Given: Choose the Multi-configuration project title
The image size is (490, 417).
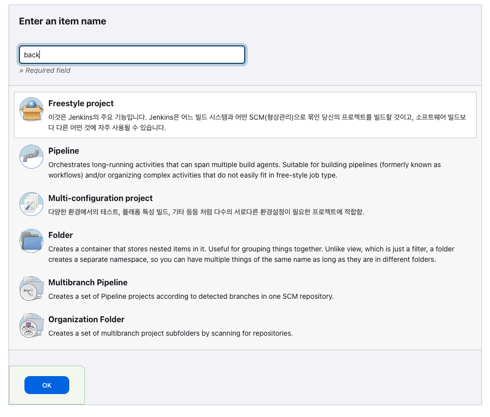Looking at the screenshot, I should pos(100,198).
